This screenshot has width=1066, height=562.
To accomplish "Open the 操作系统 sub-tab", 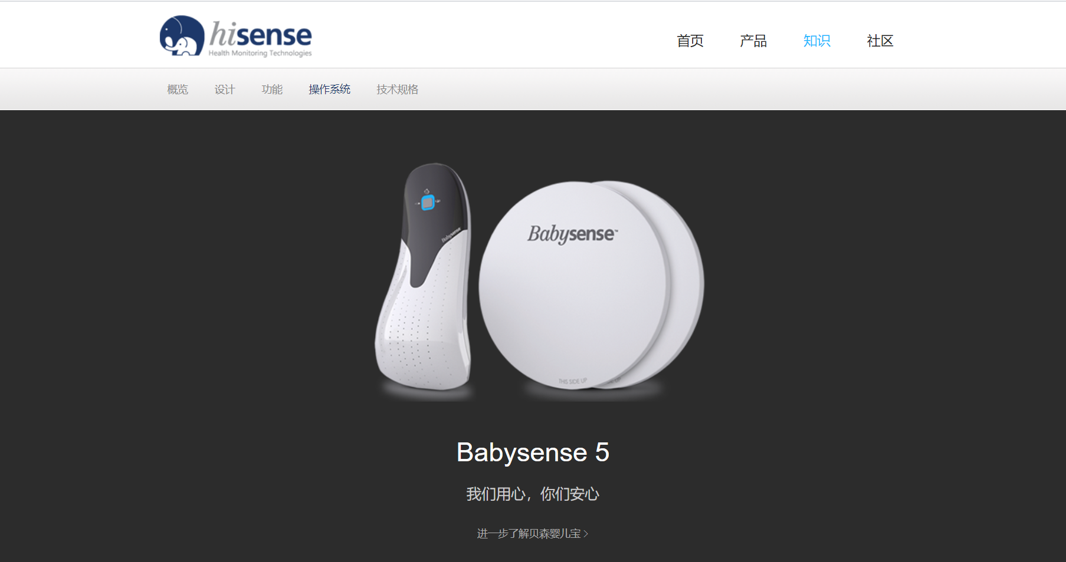I will point(330,90).
